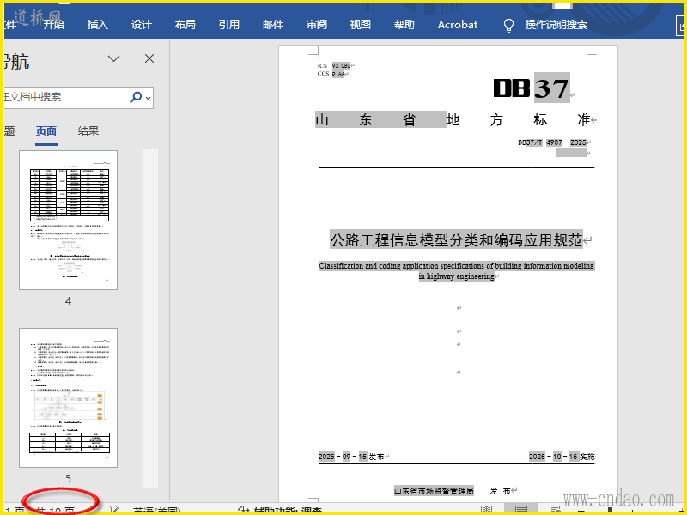Open the 视图 ribbon tab

[360, 25]
